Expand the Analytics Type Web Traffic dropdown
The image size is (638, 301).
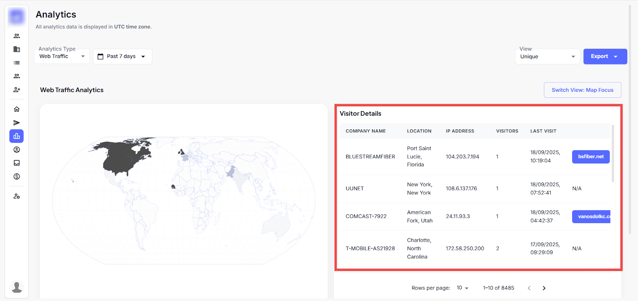pos(62,56)
